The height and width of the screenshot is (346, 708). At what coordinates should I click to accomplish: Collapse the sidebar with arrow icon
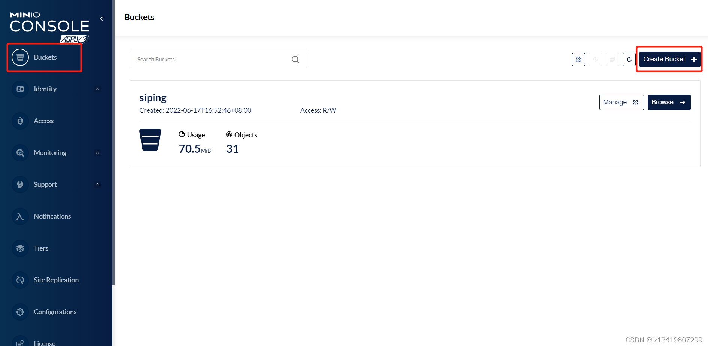tap(101, 19)
